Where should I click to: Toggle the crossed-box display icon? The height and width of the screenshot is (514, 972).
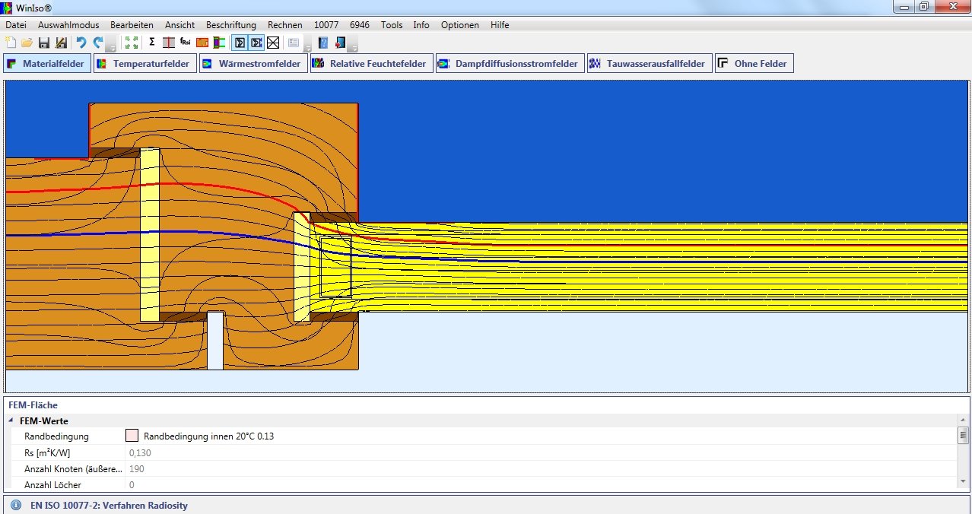pyautogui.click(x=273, y=43)
